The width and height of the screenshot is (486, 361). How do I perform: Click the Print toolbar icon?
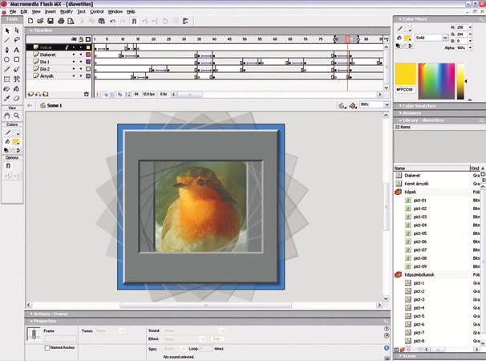click(x=61, y=21)
